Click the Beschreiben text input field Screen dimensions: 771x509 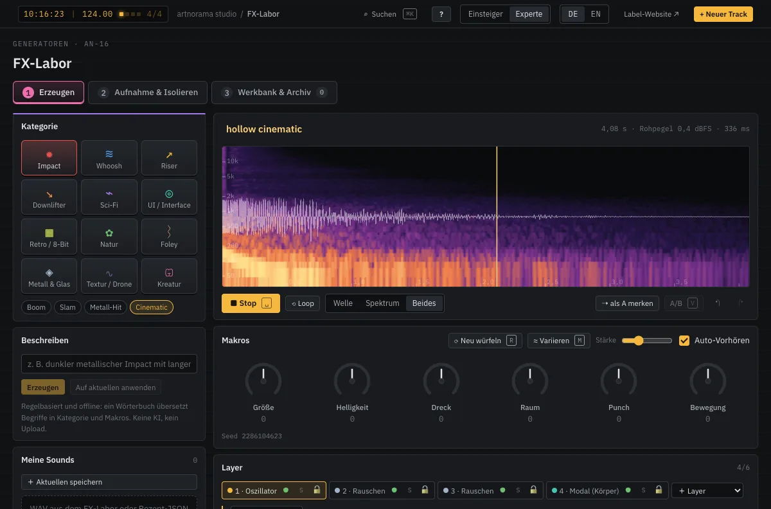[x=109, y=364]
